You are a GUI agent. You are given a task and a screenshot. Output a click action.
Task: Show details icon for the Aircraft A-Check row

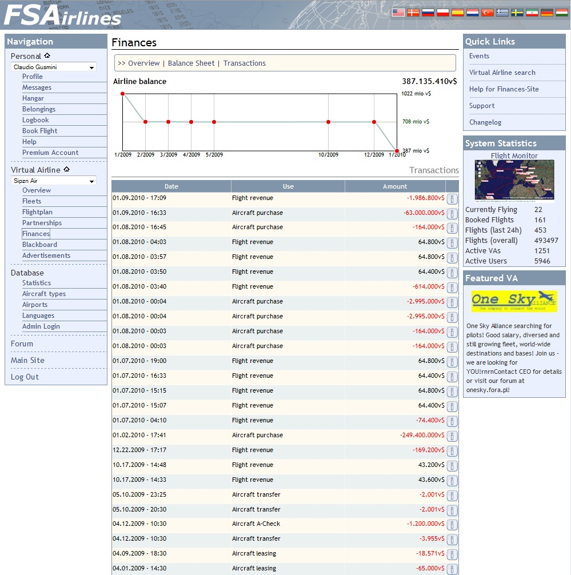point(452,525)
